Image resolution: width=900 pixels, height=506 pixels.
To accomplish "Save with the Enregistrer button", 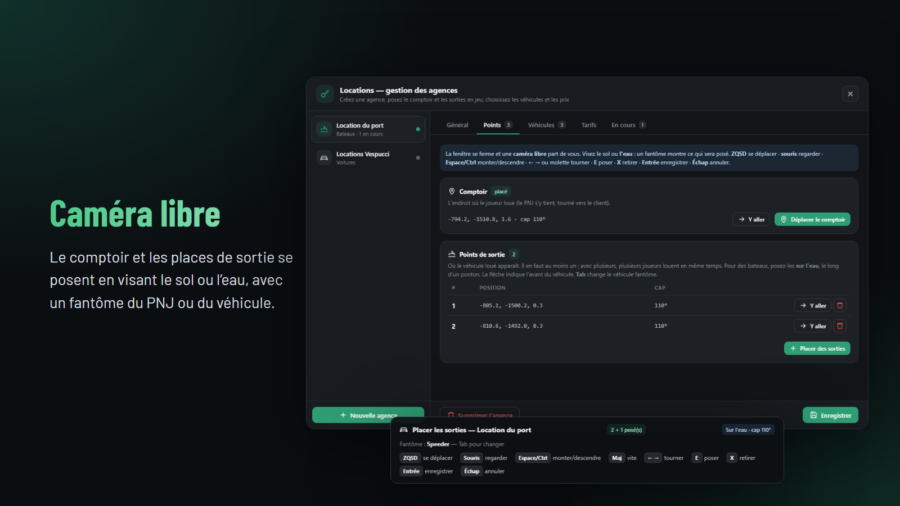I will pos(830,415).
